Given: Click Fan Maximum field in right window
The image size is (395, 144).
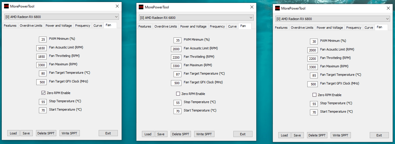Looking at the screenshot, I should (313, 67).
